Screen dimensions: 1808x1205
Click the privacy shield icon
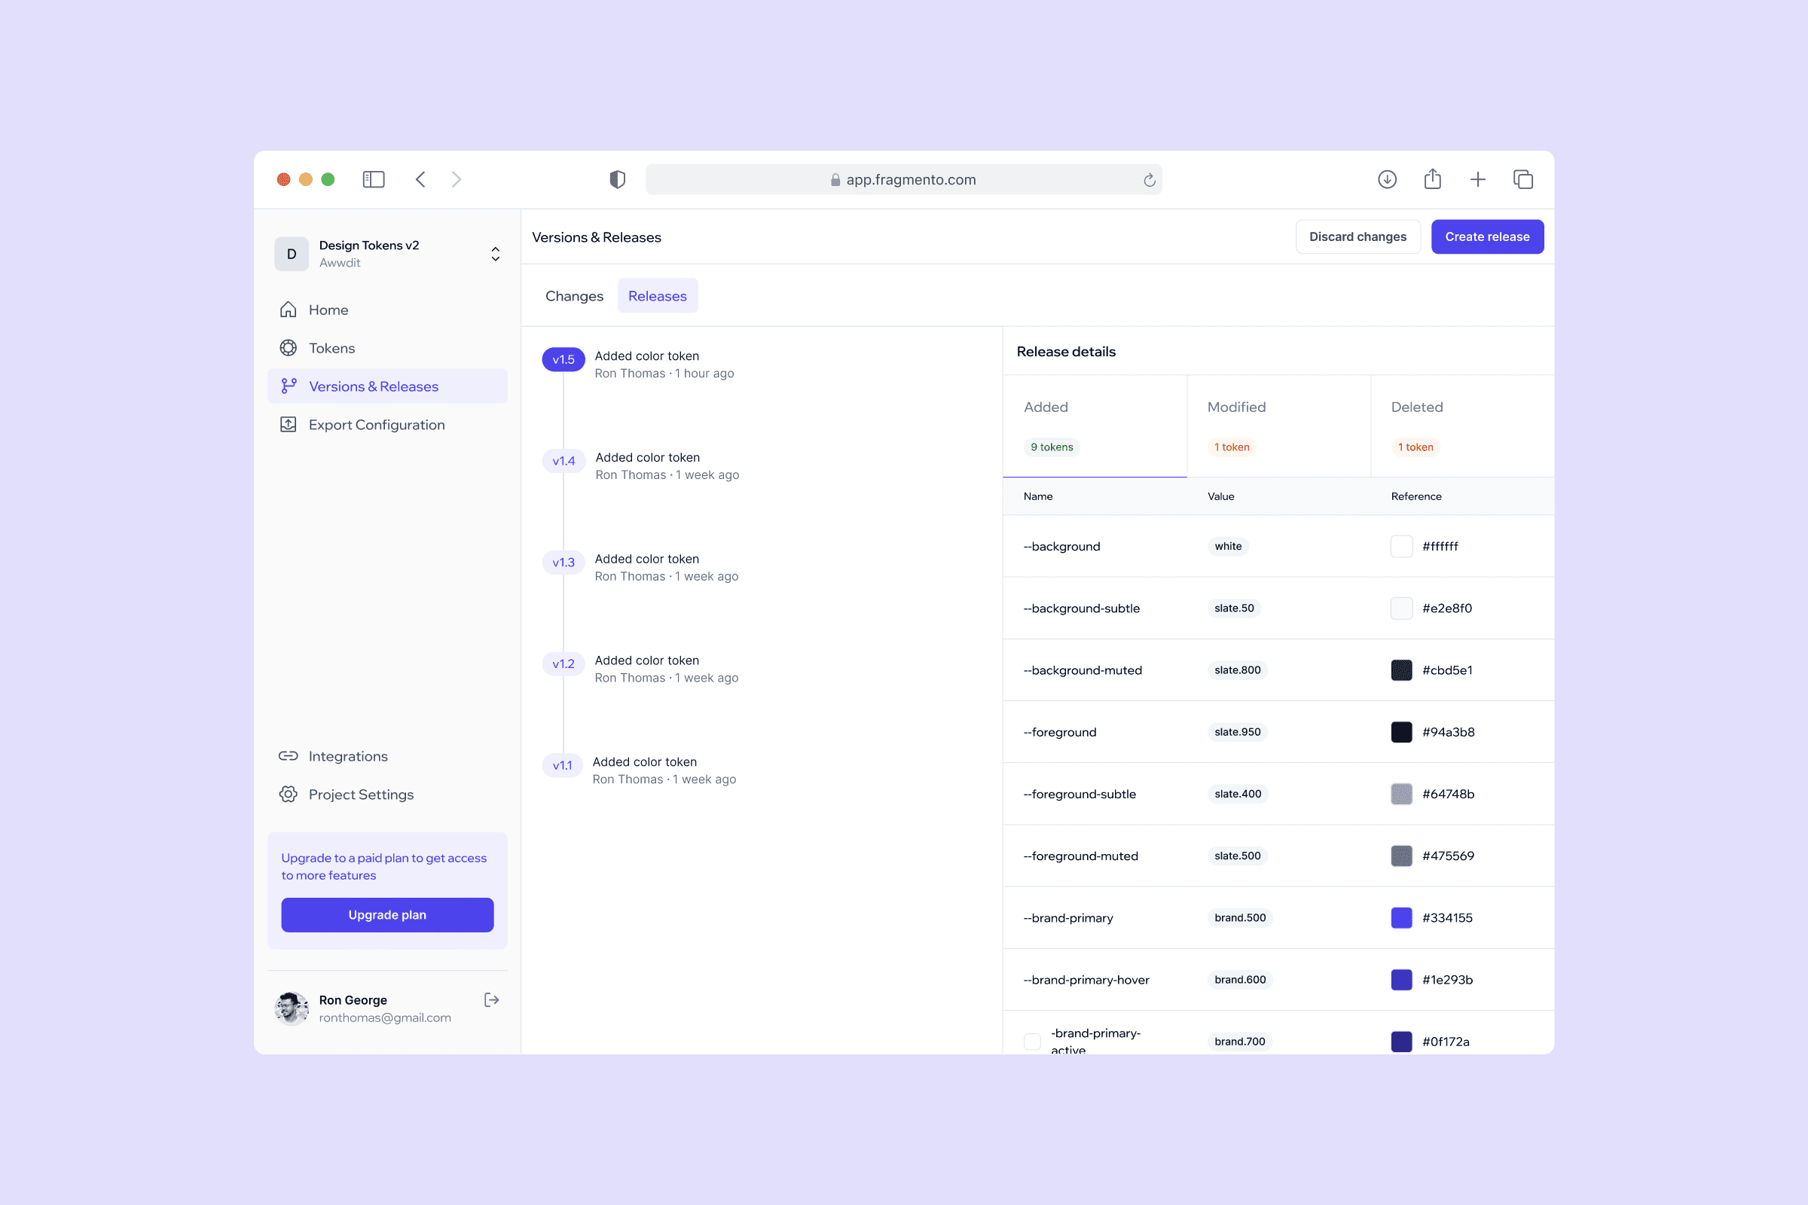pyautogui.click(x=617, y=179)
